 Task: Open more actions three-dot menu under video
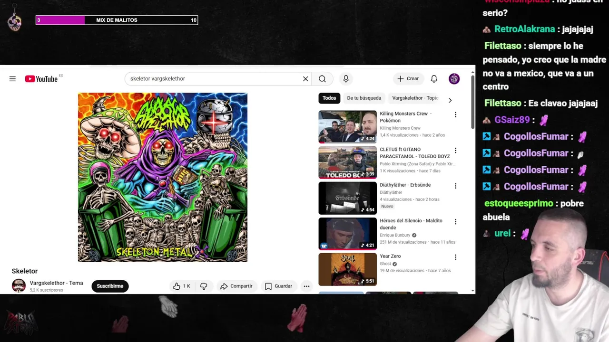click(306, 286)
